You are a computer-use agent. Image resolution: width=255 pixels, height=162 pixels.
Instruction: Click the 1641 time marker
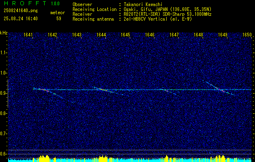click(x=28, y=35)
